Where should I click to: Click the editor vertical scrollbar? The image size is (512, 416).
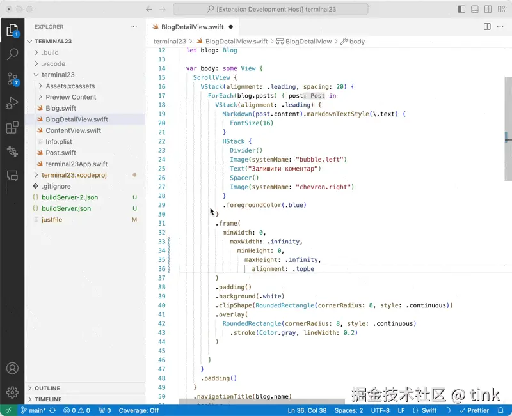(508, 129)
